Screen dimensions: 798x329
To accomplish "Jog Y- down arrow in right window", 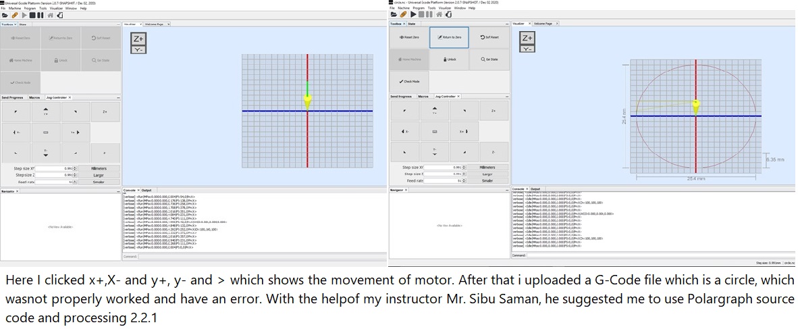I will click(434, 152).
